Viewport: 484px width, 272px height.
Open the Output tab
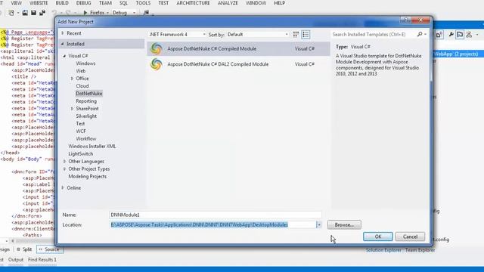click(x=15, y=260)
